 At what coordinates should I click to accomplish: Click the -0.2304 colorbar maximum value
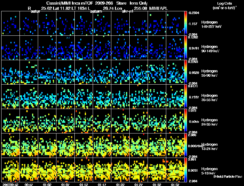point(193,13)
